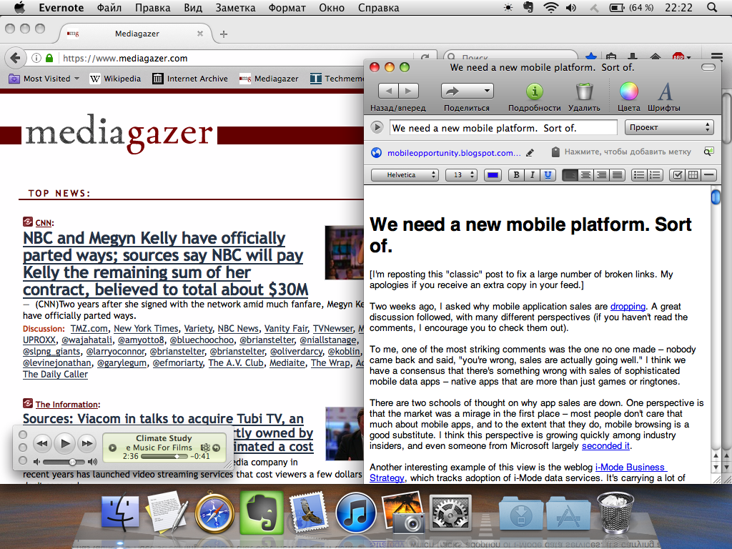Click the tag icon beside the tag field
This screenshot has height=549, width=732.
click(x=555, y=152)
